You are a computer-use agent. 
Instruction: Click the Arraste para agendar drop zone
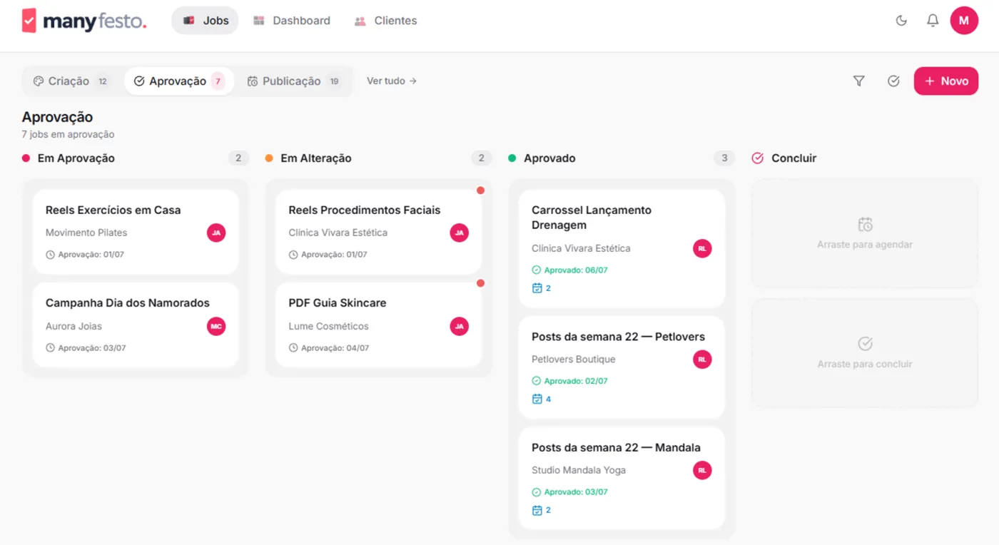(x=865, y=233)
